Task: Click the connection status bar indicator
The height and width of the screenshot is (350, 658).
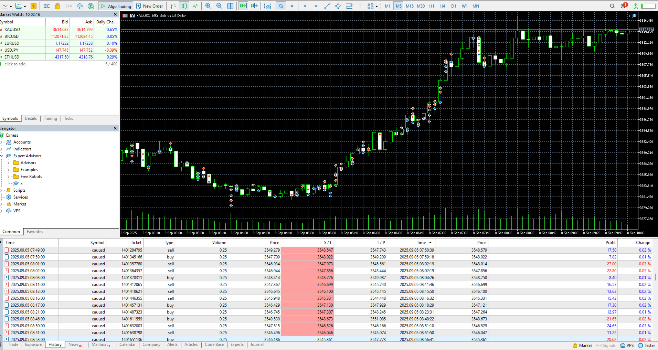Action: pos(648,6)
